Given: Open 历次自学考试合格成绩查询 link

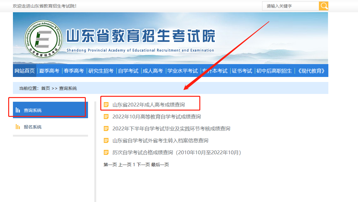Looking at the screenshot, I should pos(177,152).
